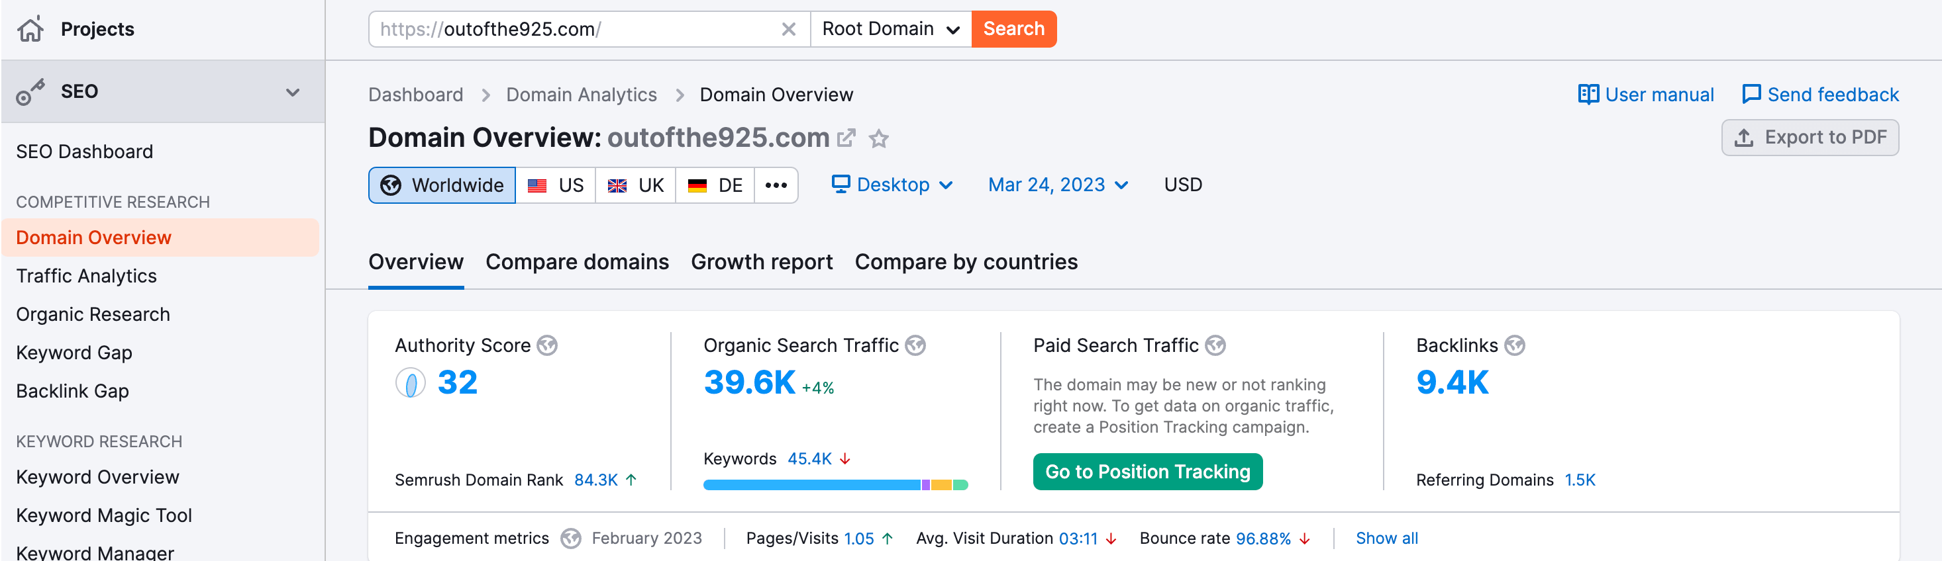Open the Growth report tab

click(762, 262)
